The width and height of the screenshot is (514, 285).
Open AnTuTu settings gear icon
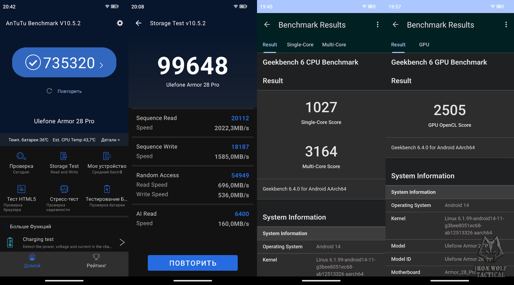120,23
